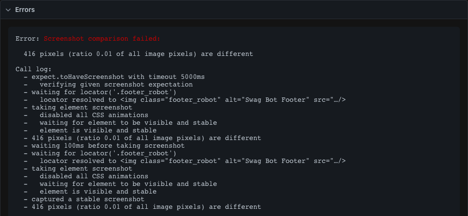Click the "Call log:" heading line

[34, 69]
